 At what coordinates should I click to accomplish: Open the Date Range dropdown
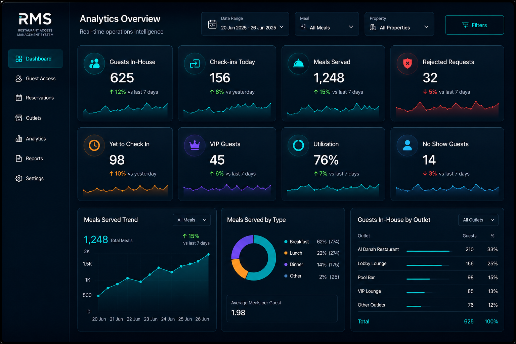point(245,24)
